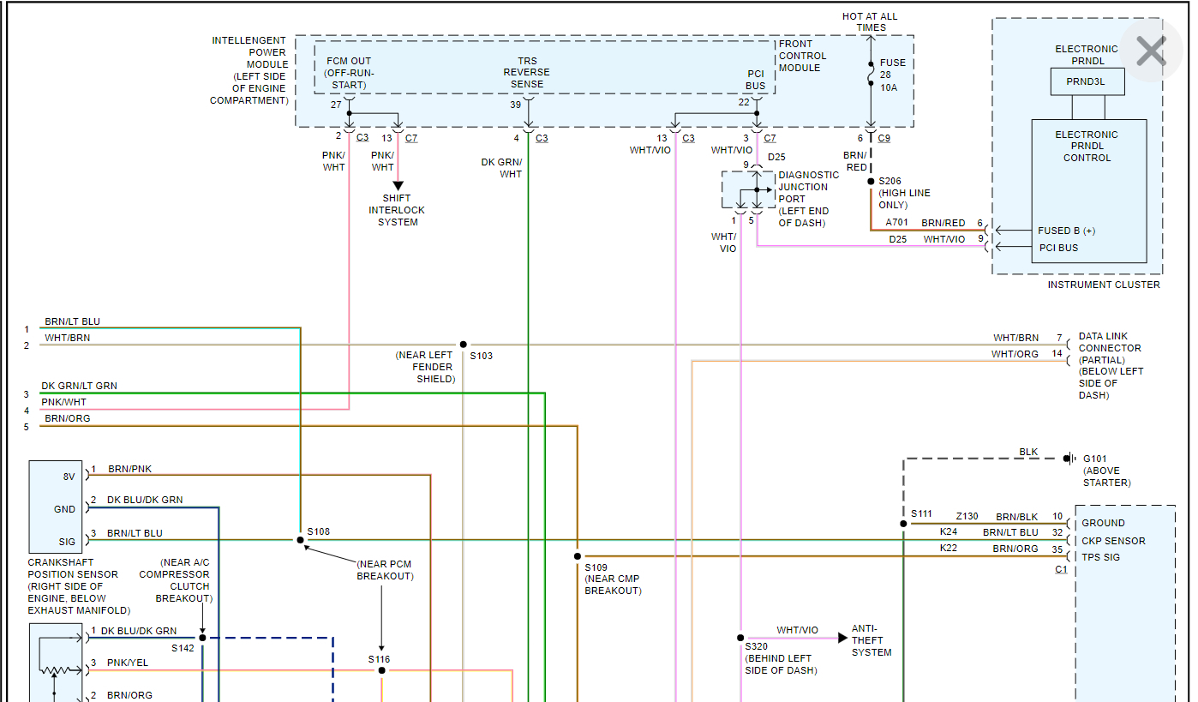This screenshot has height=702, width=1198.
Task: Click the "SHIFT INTERLOCK SYSTEM" text
Action: point(398,210)
